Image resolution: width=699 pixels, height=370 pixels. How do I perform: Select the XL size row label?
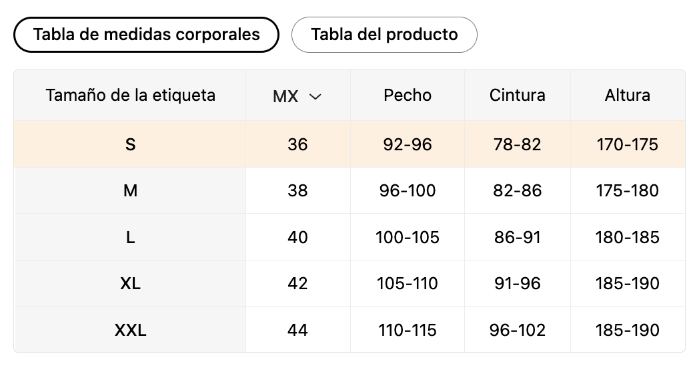(130, 284)
